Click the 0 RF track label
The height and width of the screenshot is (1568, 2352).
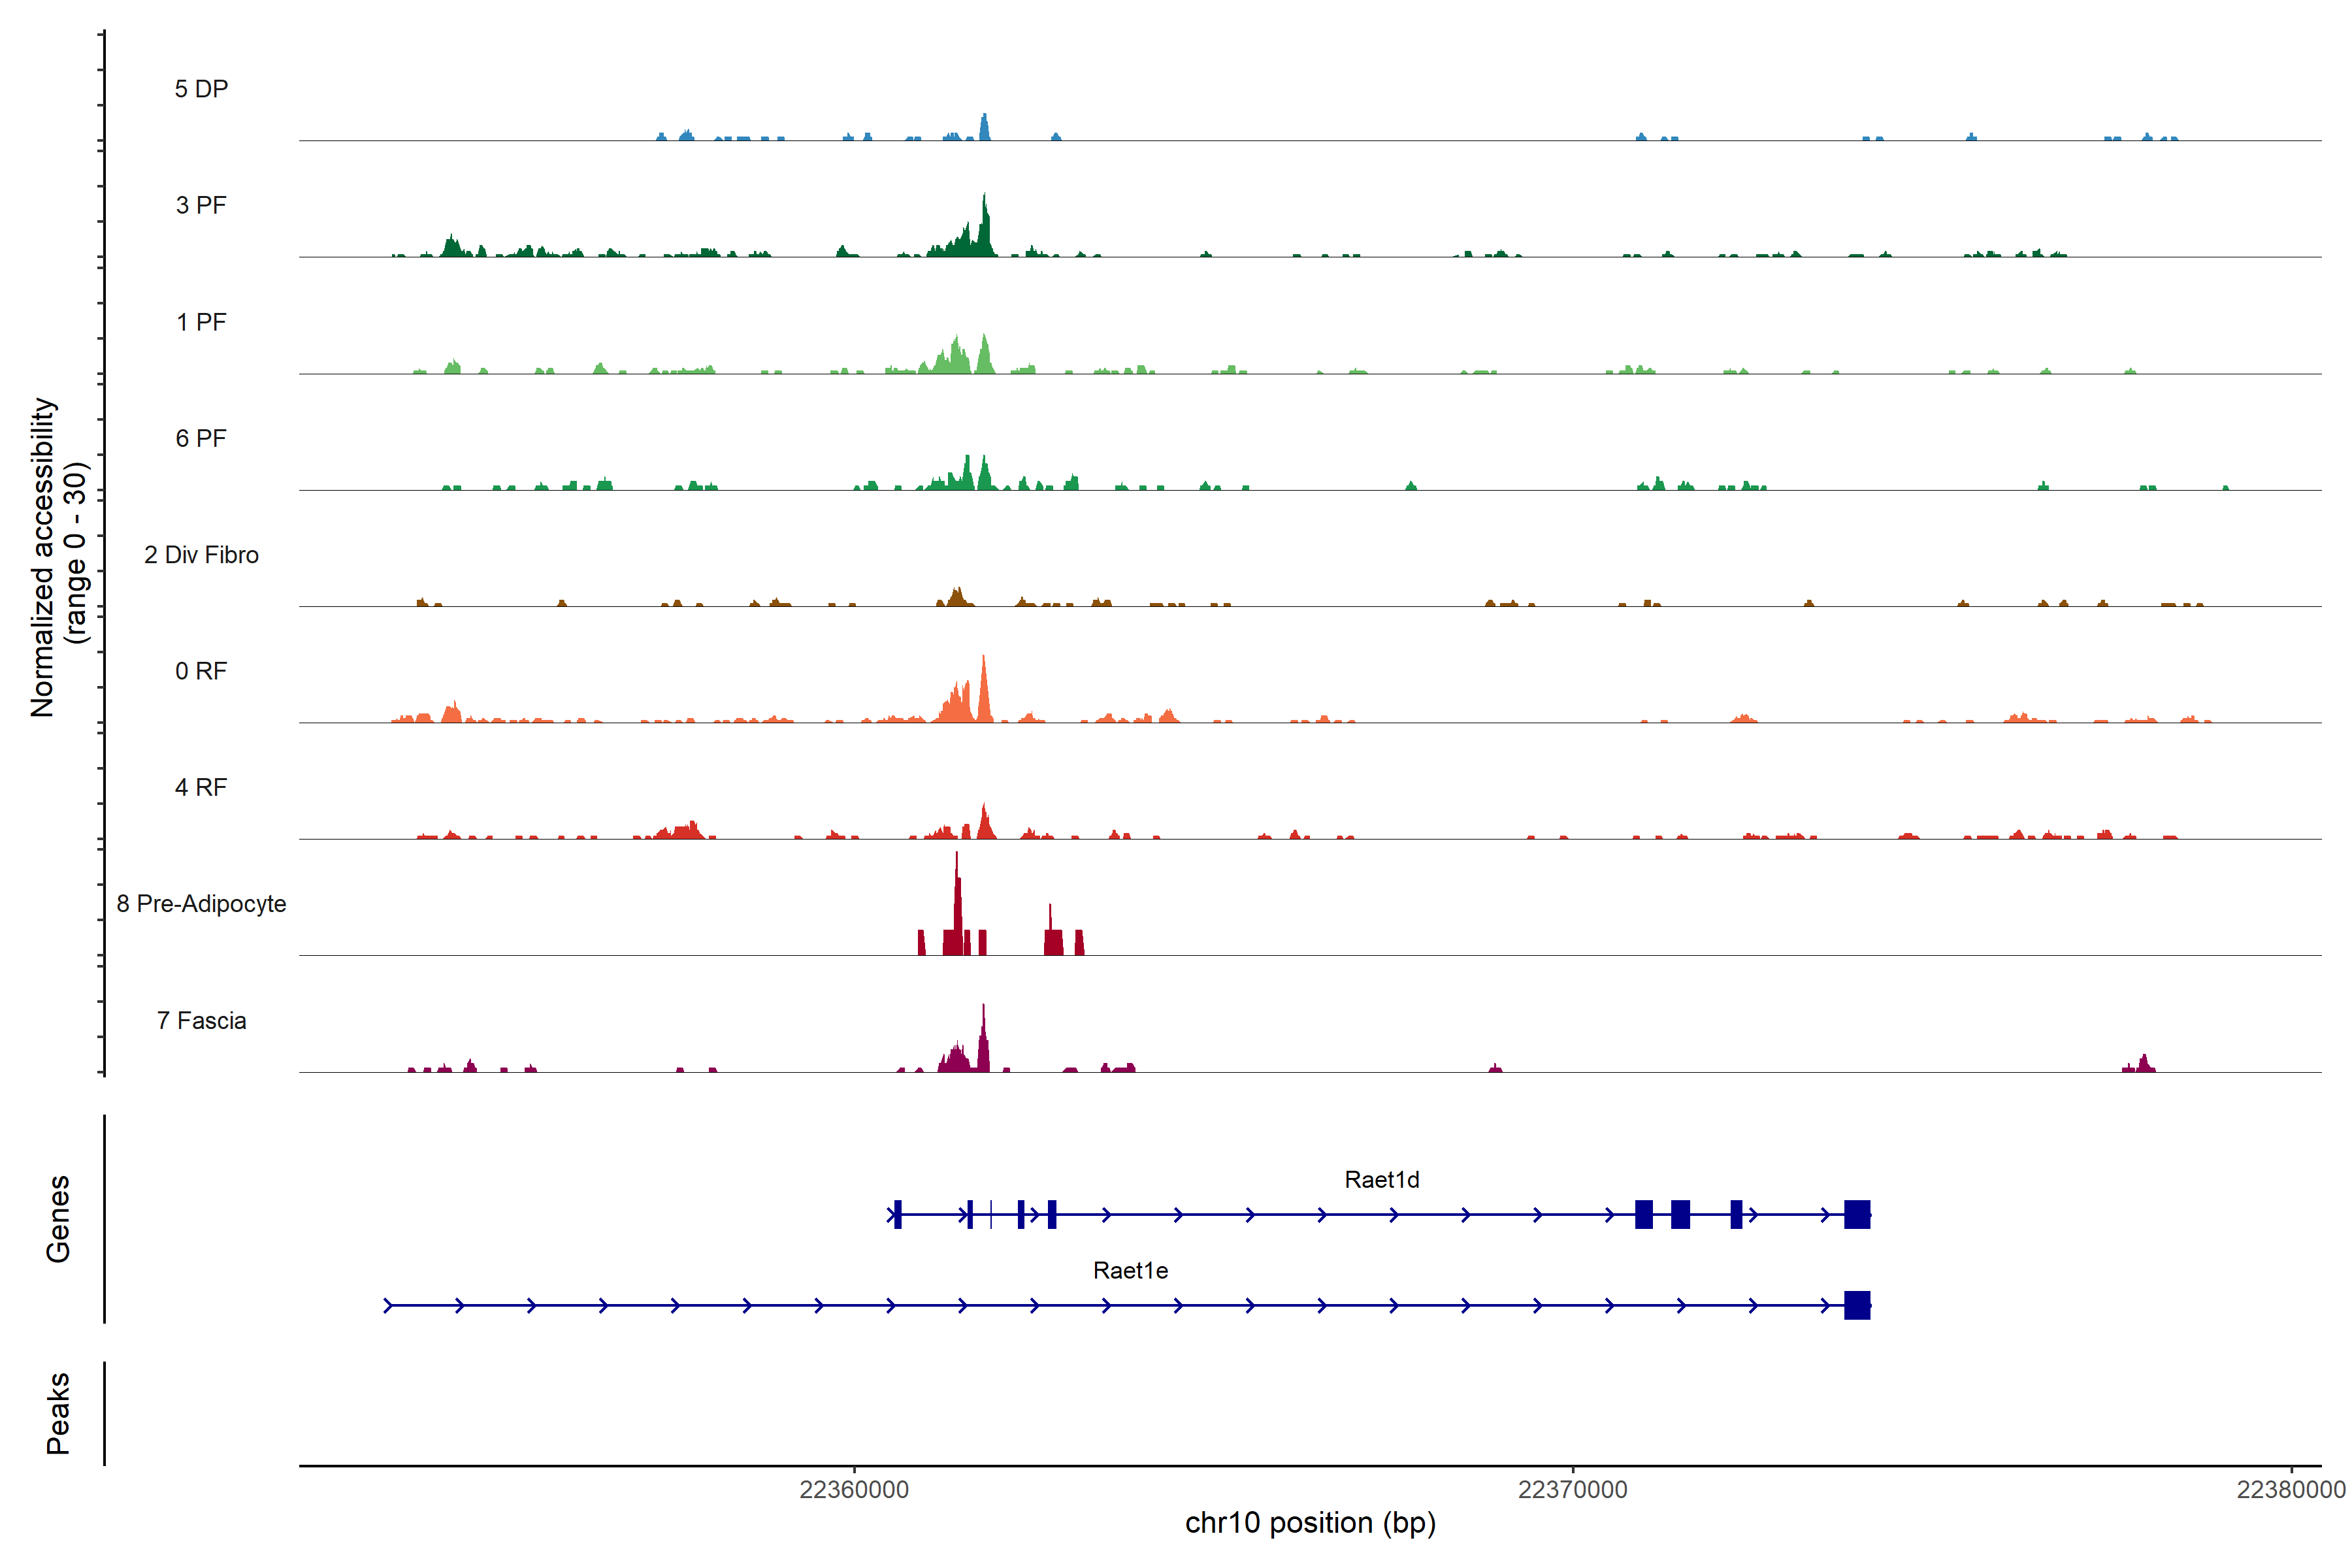tap(201, 671)
